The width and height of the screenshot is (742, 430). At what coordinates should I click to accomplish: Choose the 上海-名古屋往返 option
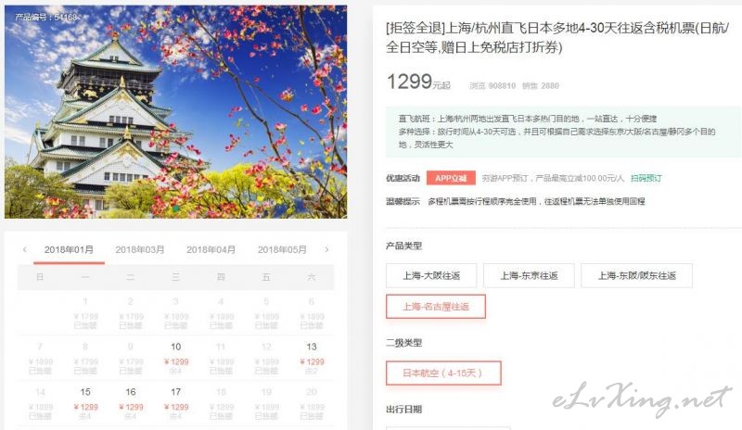pyautogui.click(x=436, y=307)
